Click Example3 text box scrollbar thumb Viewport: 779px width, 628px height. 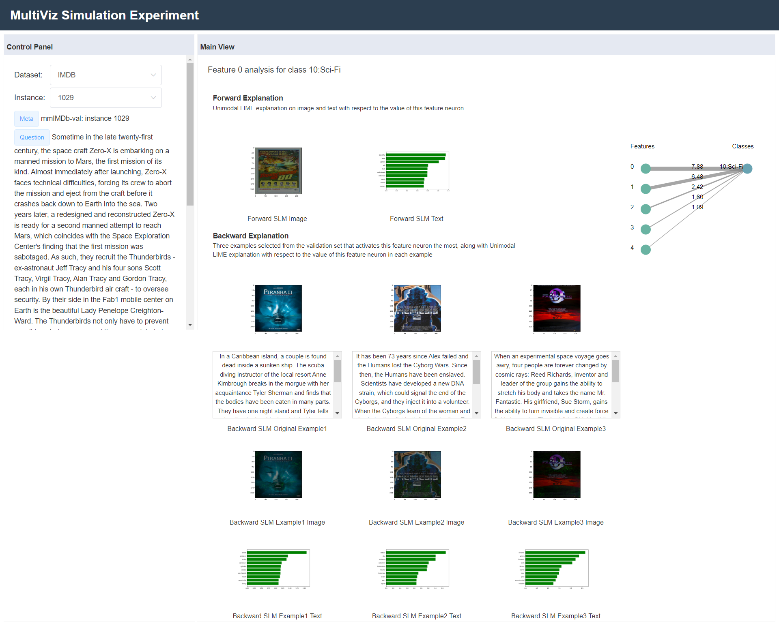[x=615, y=371]
